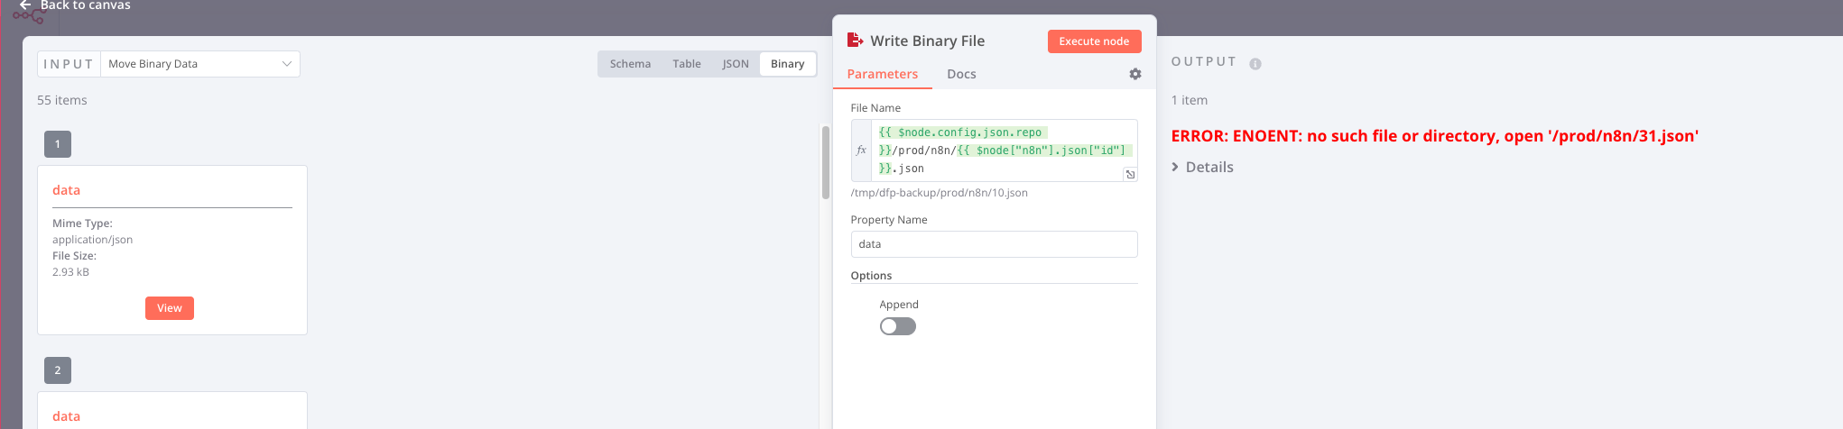Open expression editor expand icon in File Name
The height and width of the screenshot is (429, 1843).
[x=1130, y=174]
